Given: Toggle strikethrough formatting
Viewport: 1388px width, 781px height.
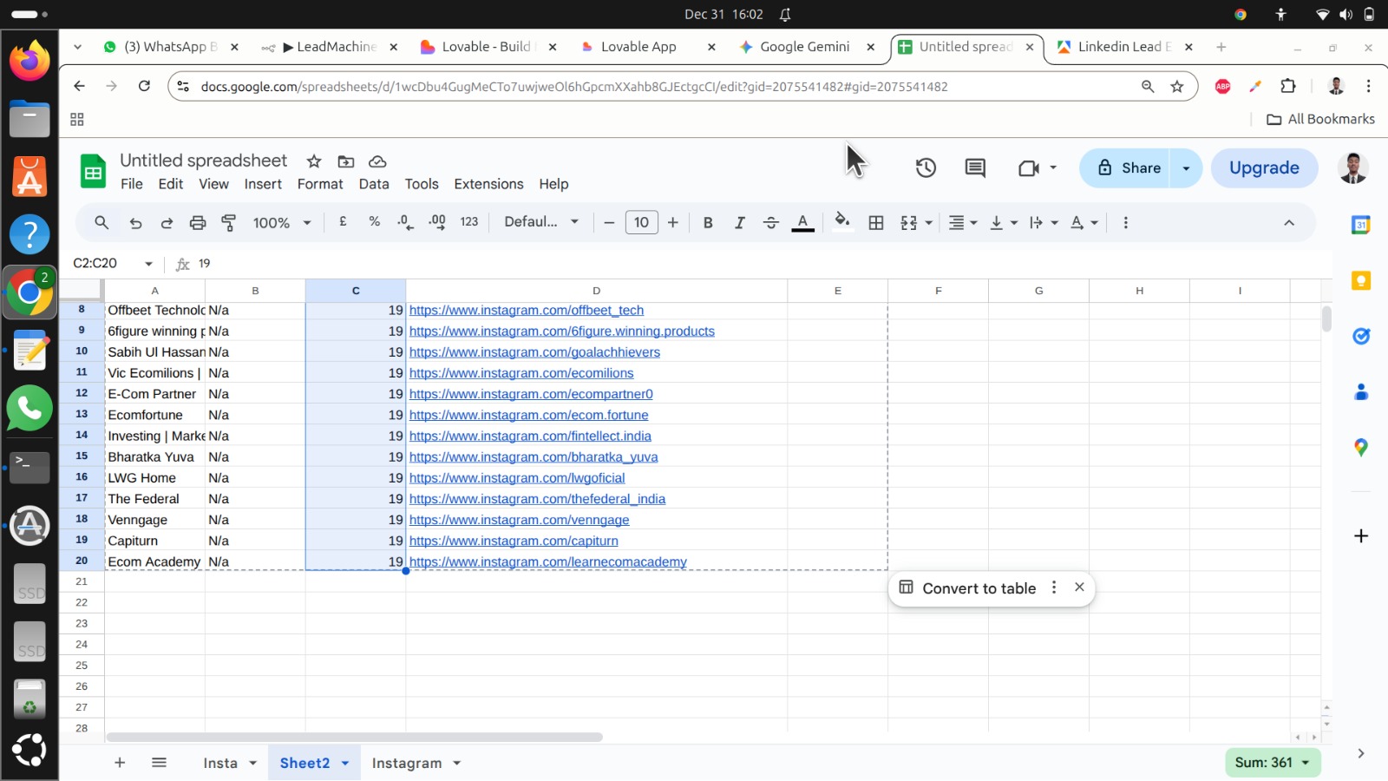Looking at the screenshot, I should [770, 223].
